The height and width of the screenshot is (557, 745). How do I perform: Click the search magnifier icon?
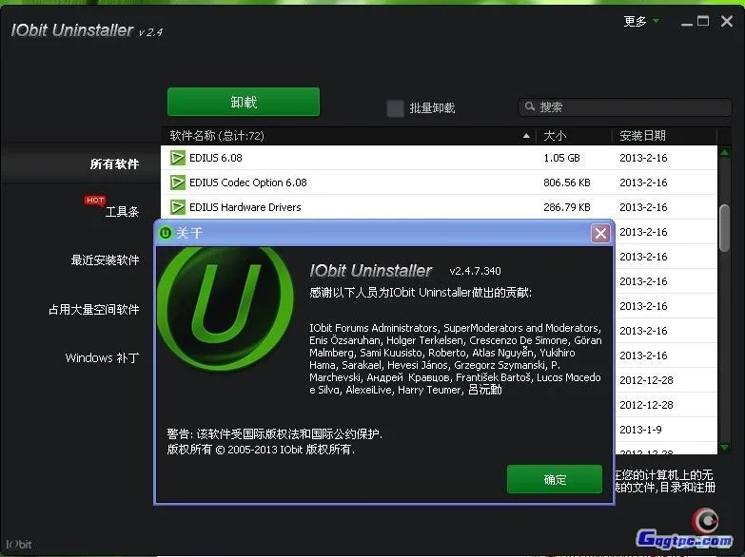(x=529, y=106)
